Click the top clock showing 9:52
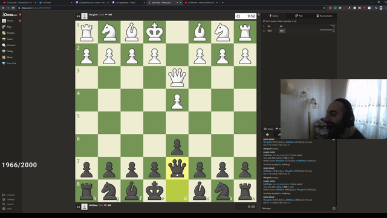Image resolution: width=387 pixels, height=218 pixels. [x=246, y=16]
